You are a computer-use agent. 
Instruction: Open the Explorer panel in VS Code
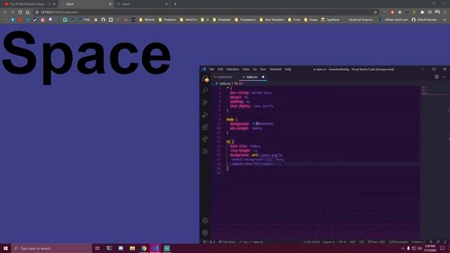tap(205, 79)
